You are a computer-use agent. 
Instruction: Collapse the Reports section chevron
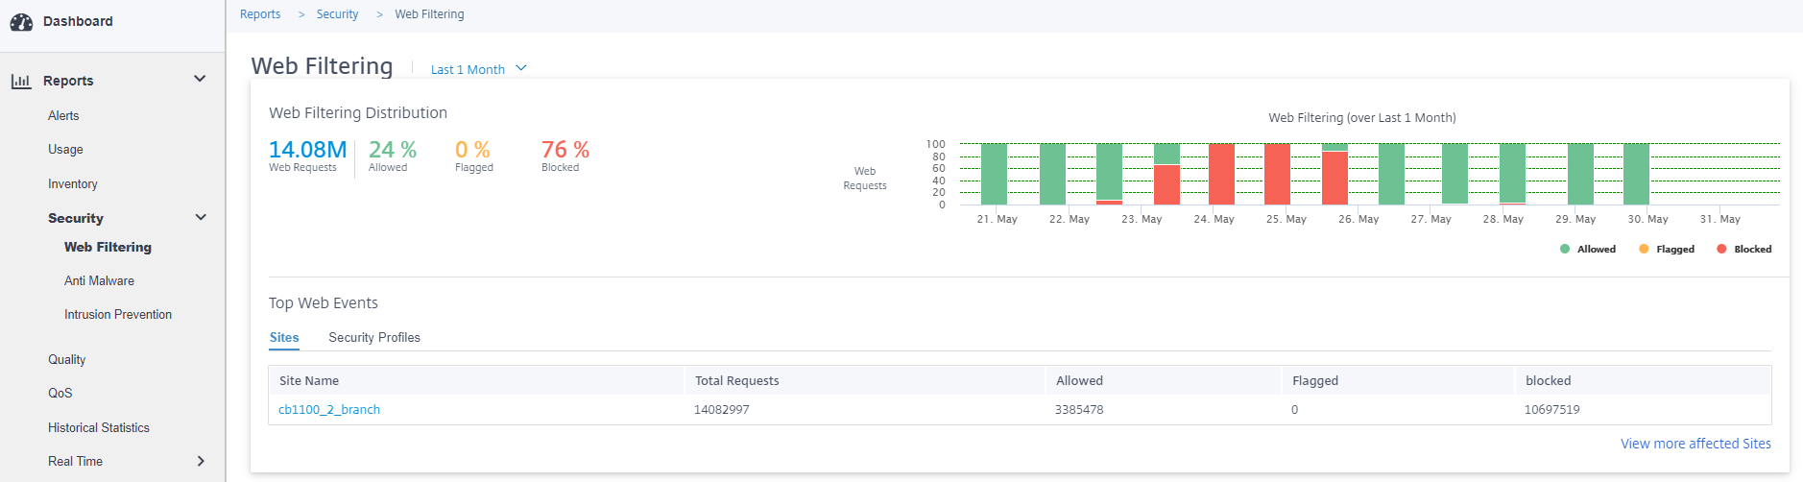(x=200, y=79)
